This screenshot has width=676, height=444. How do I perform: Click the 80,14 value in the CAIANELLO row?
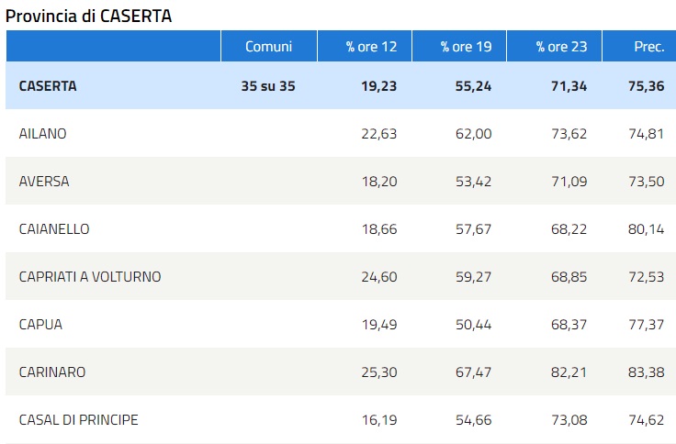tap(645, 229)
